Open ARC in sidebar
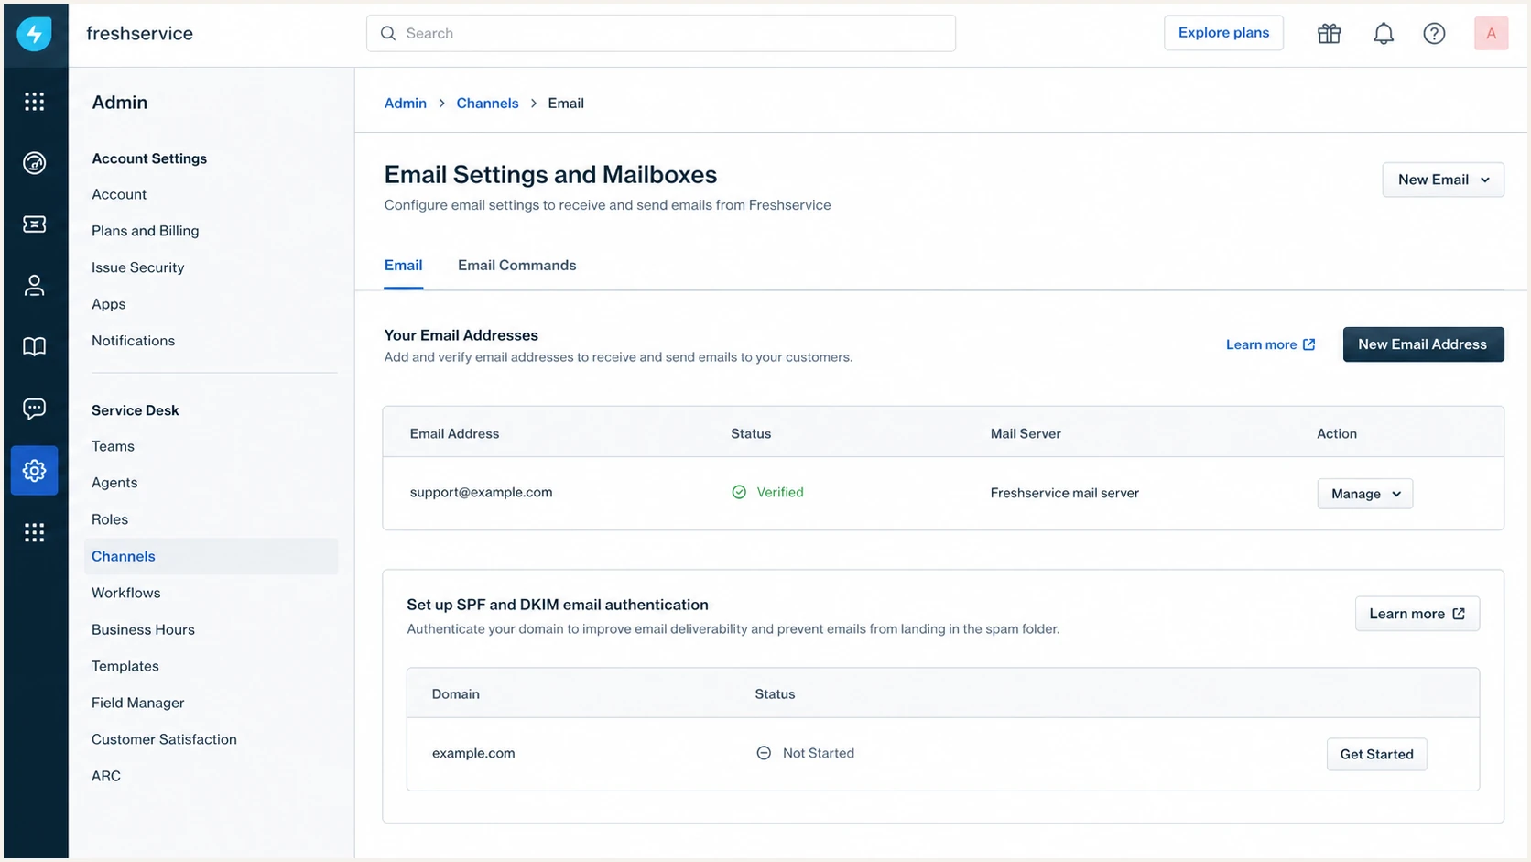This screenshot has height=862, width=1531. (x=106, y=776)
